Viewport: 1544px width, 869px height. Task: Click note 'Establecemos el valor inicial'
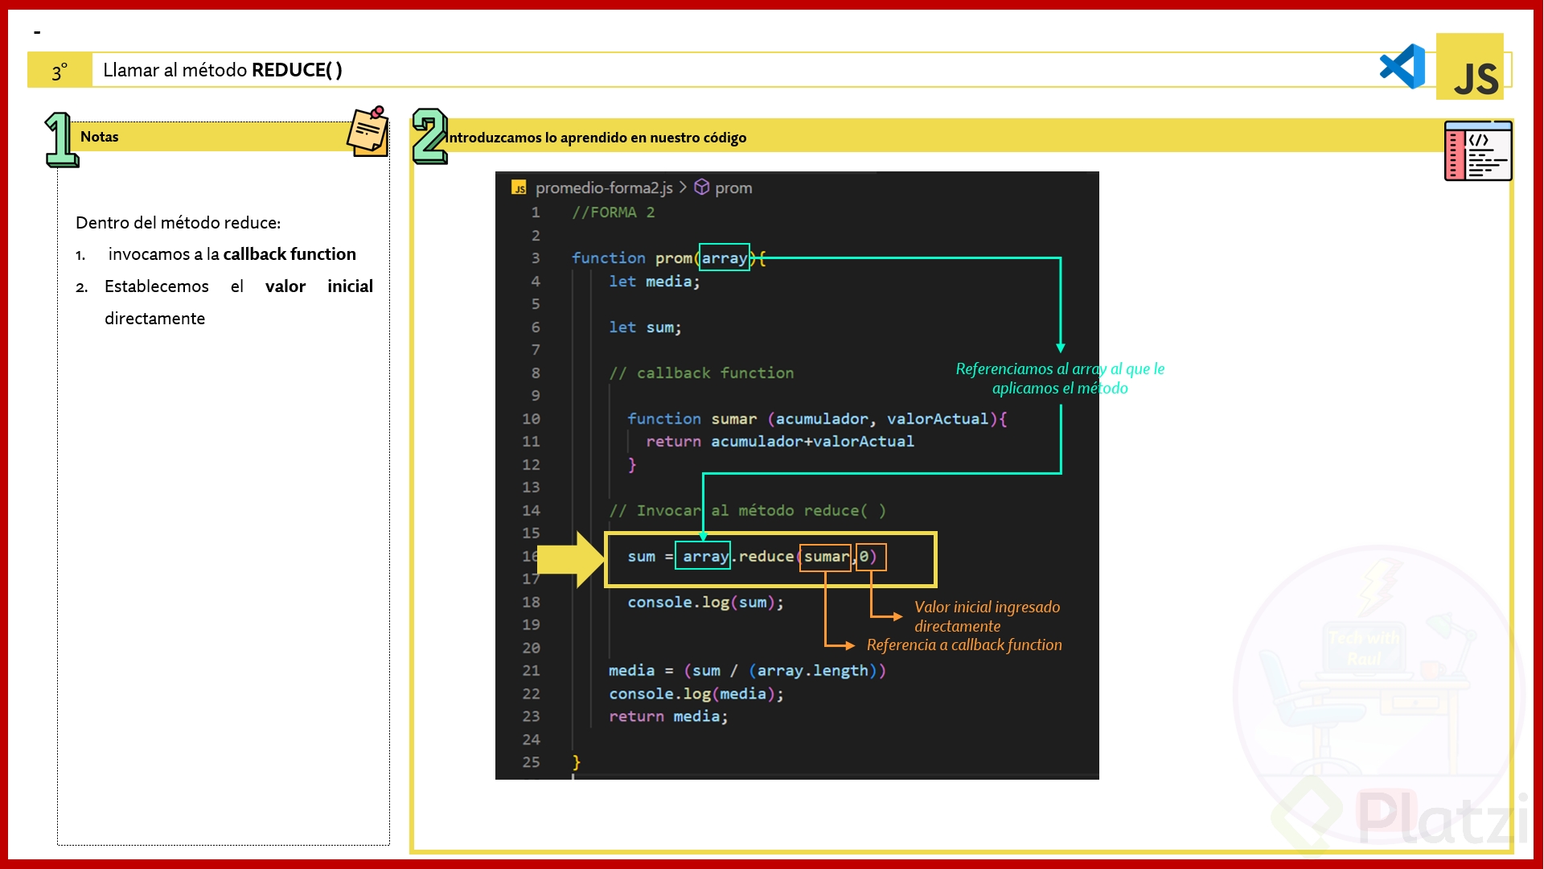click(239, 286)
